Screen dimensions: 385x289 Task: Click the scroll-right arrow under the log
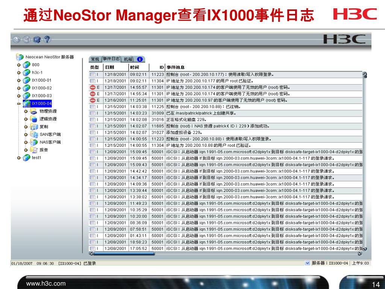click(360, 253)
